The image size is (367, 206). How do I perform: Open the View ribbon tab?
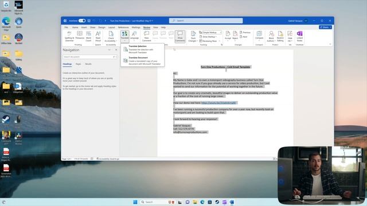(x=155, y=27)
